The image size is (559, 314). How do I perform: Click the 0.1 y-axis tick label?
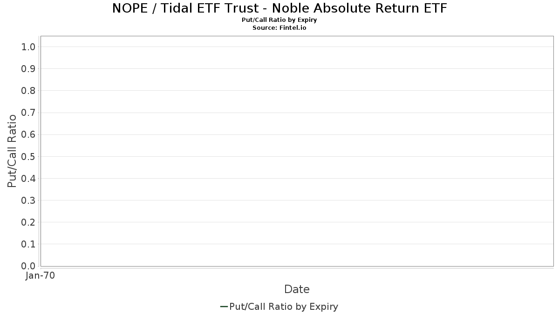[28, 244]
